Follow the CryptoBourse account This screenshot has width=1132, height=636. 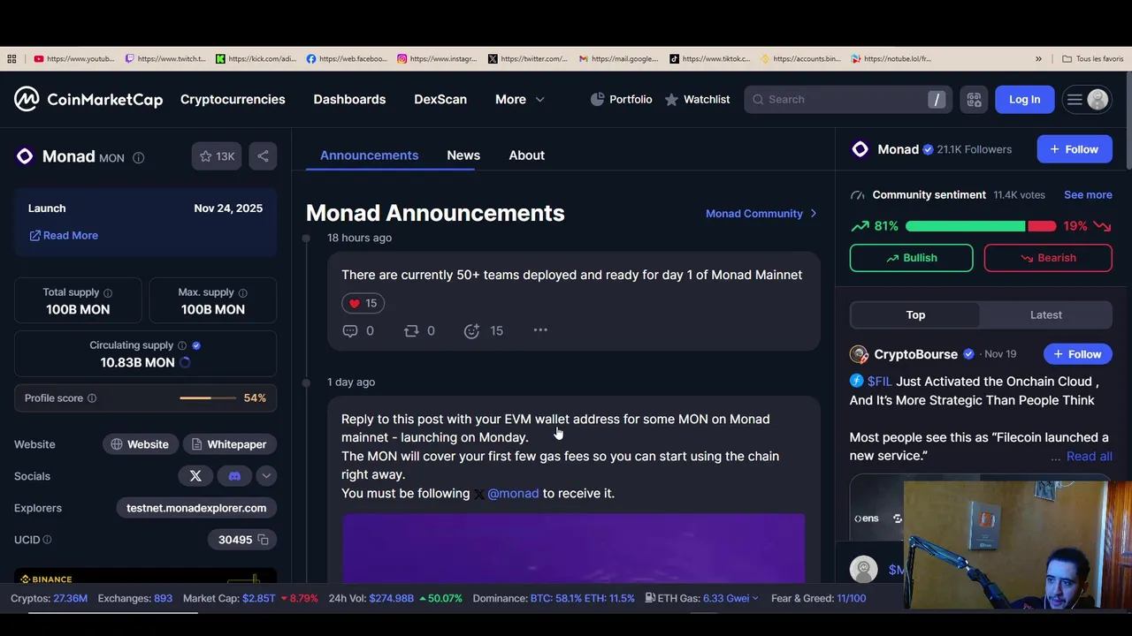pyautogui.click(x=1077, y=354)
